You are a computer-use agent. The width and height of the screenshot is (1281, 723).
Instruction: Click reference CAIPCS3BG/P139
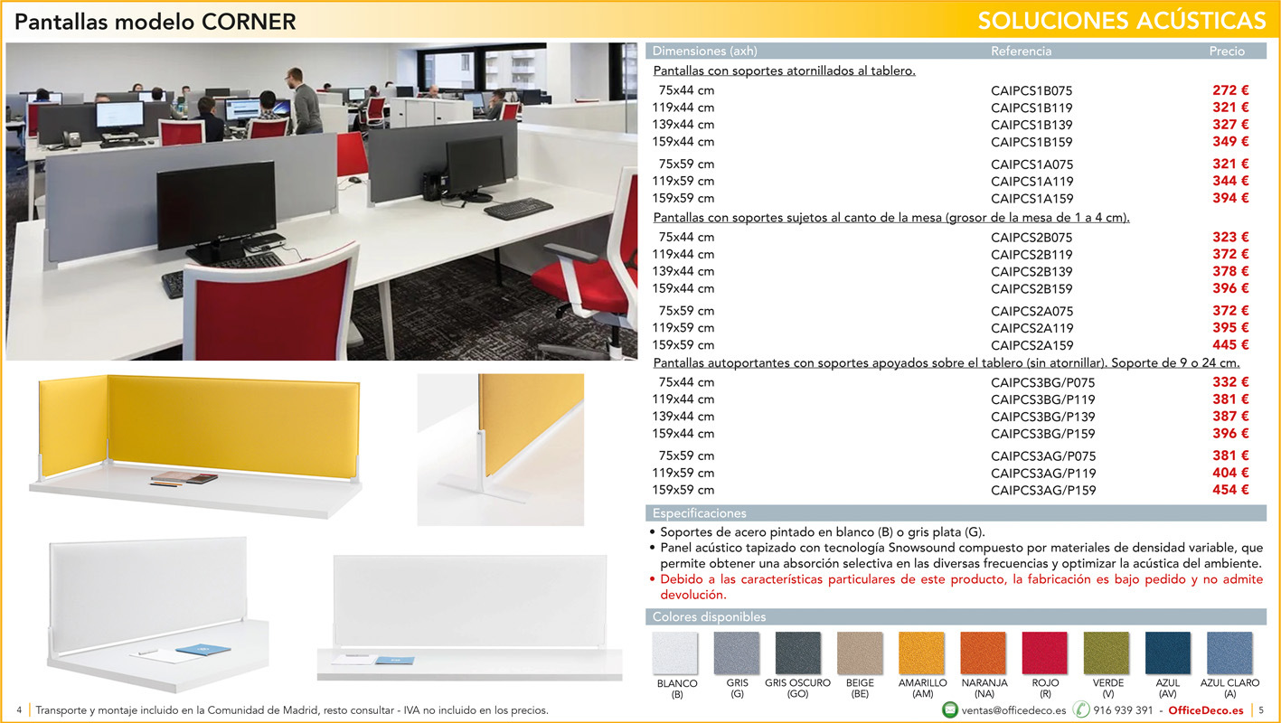(1043, 418)
